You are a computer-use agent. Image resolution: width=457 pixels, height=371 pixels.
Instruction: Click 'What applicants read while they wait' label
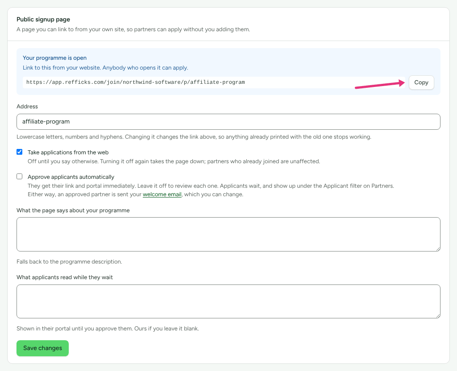[65, 277]
